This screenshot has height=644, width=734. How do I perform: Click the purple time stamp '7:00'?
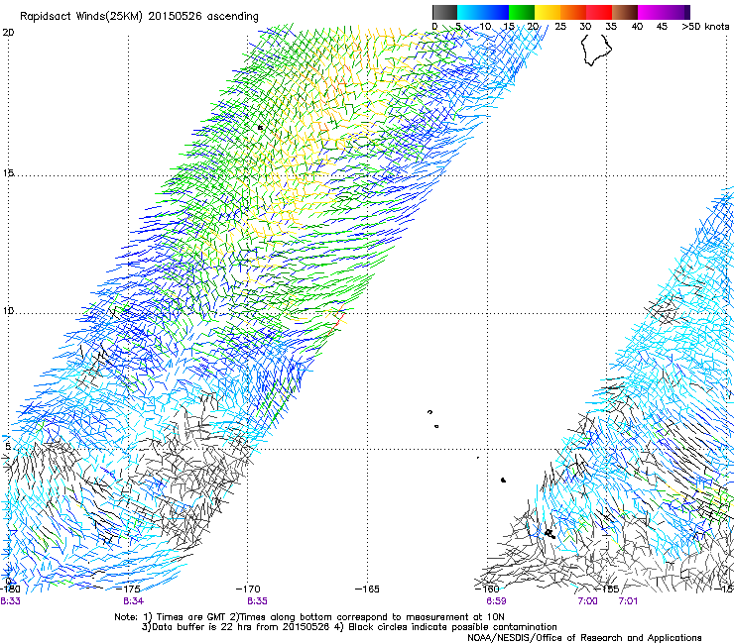(587, 601)
